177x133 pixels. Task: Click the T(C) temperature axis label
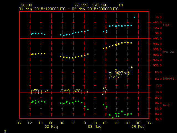[166, 25]
